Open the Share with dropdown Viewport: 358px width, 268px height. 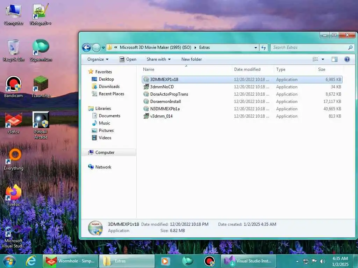[159, 59]
